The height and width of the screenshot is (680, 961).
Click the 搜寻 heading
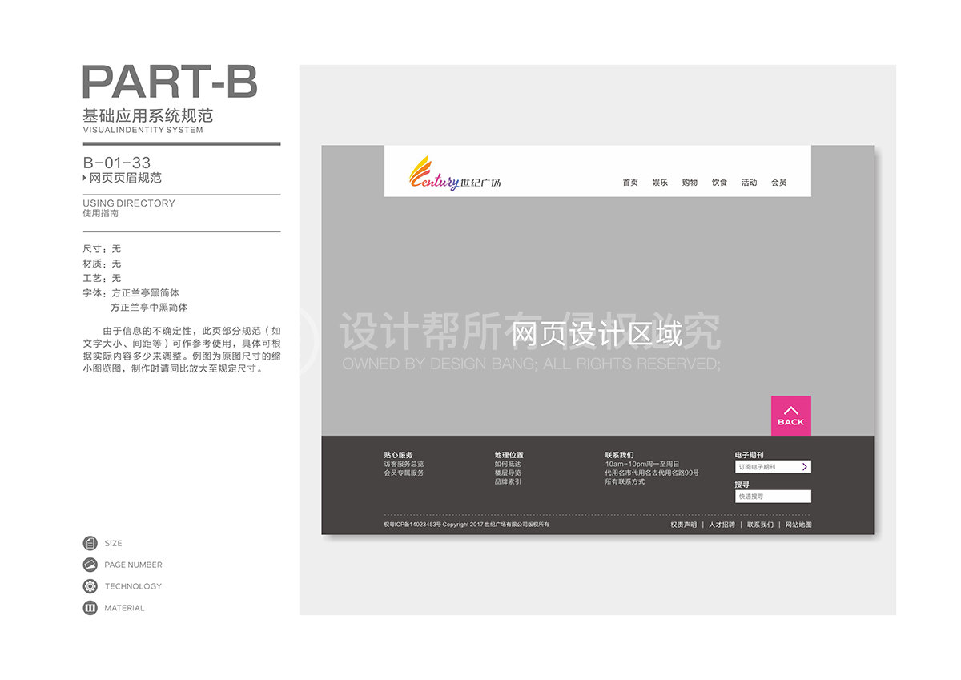742,485
